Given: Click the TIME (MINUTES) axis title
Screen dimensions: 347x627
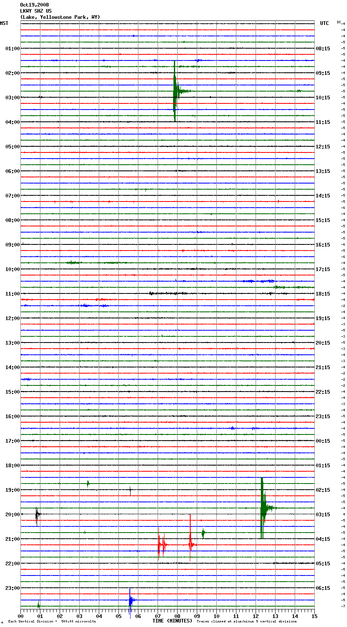Looking at the screenshot, I should [172, 621].
